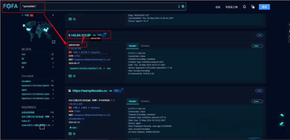Click the warspitesaiko.cc domain link below organization
The width and height of the screenshot is (290, 140).
pyautogui.click(x=76, y=119)
